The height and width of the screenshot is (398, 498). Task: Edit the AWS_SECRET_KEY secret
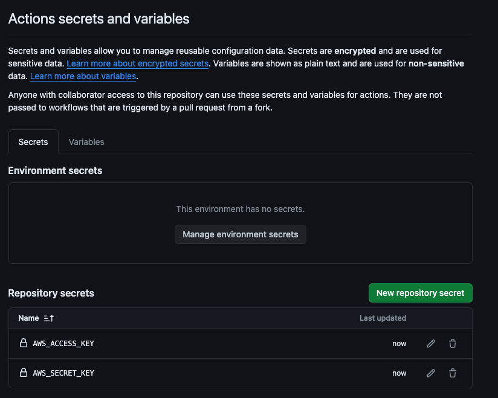[x=430, y=373]
